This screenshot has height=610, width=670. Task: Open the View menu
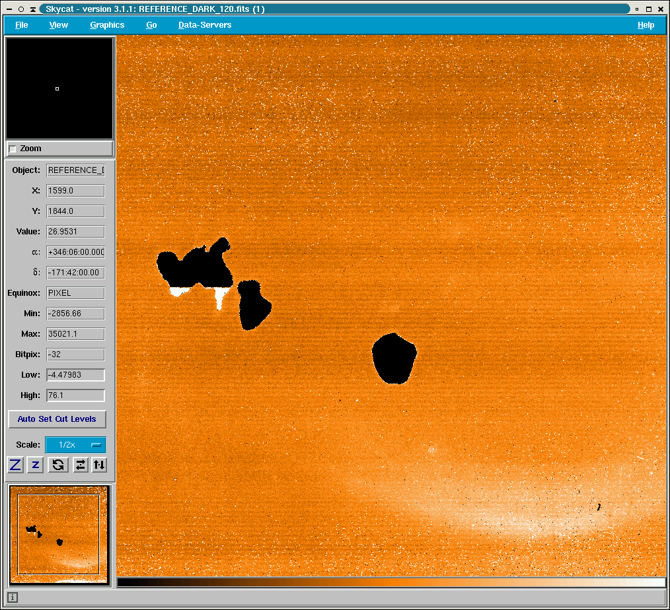[59, 25]
